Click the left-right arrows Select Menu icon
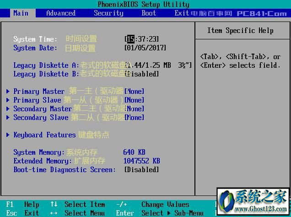Image resolution: width=291 pixels, height=217 pixels. pos(54,213)
